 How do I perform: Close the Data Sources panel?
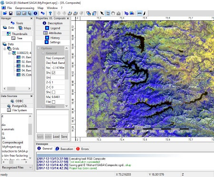(x=31, y=96)
